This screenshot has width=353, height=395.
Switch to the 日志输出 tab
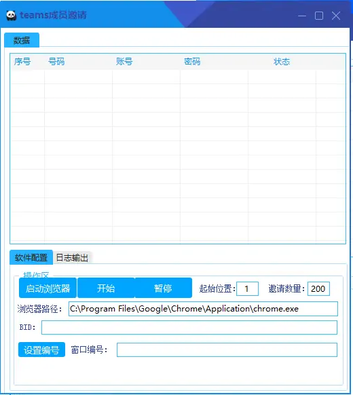pos(72,258)
